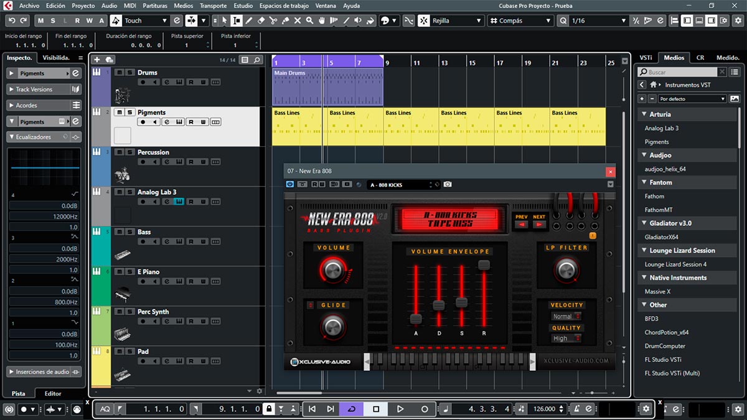This screenshot has width=747, height=420.
Task: Pick the Split scissors tool
Action: click(x=273, y=21)
